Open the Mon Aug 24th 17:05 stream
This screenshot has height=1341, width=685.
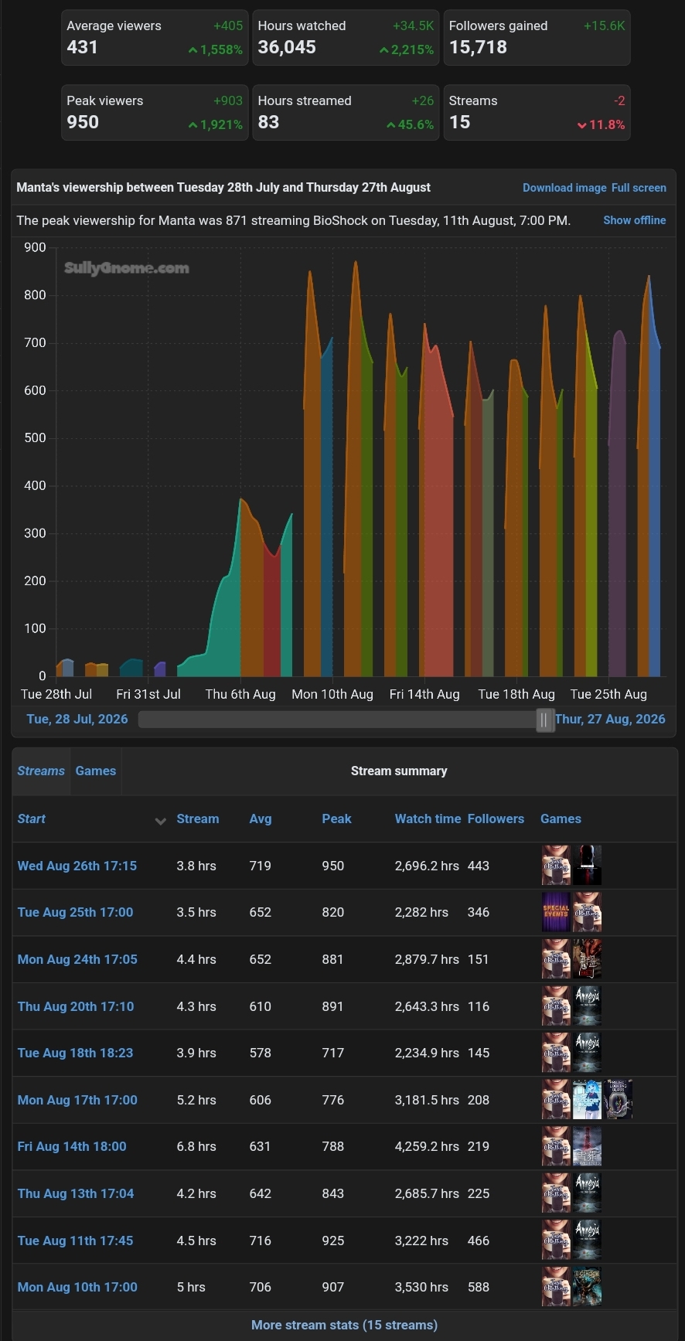click(77, 959)
